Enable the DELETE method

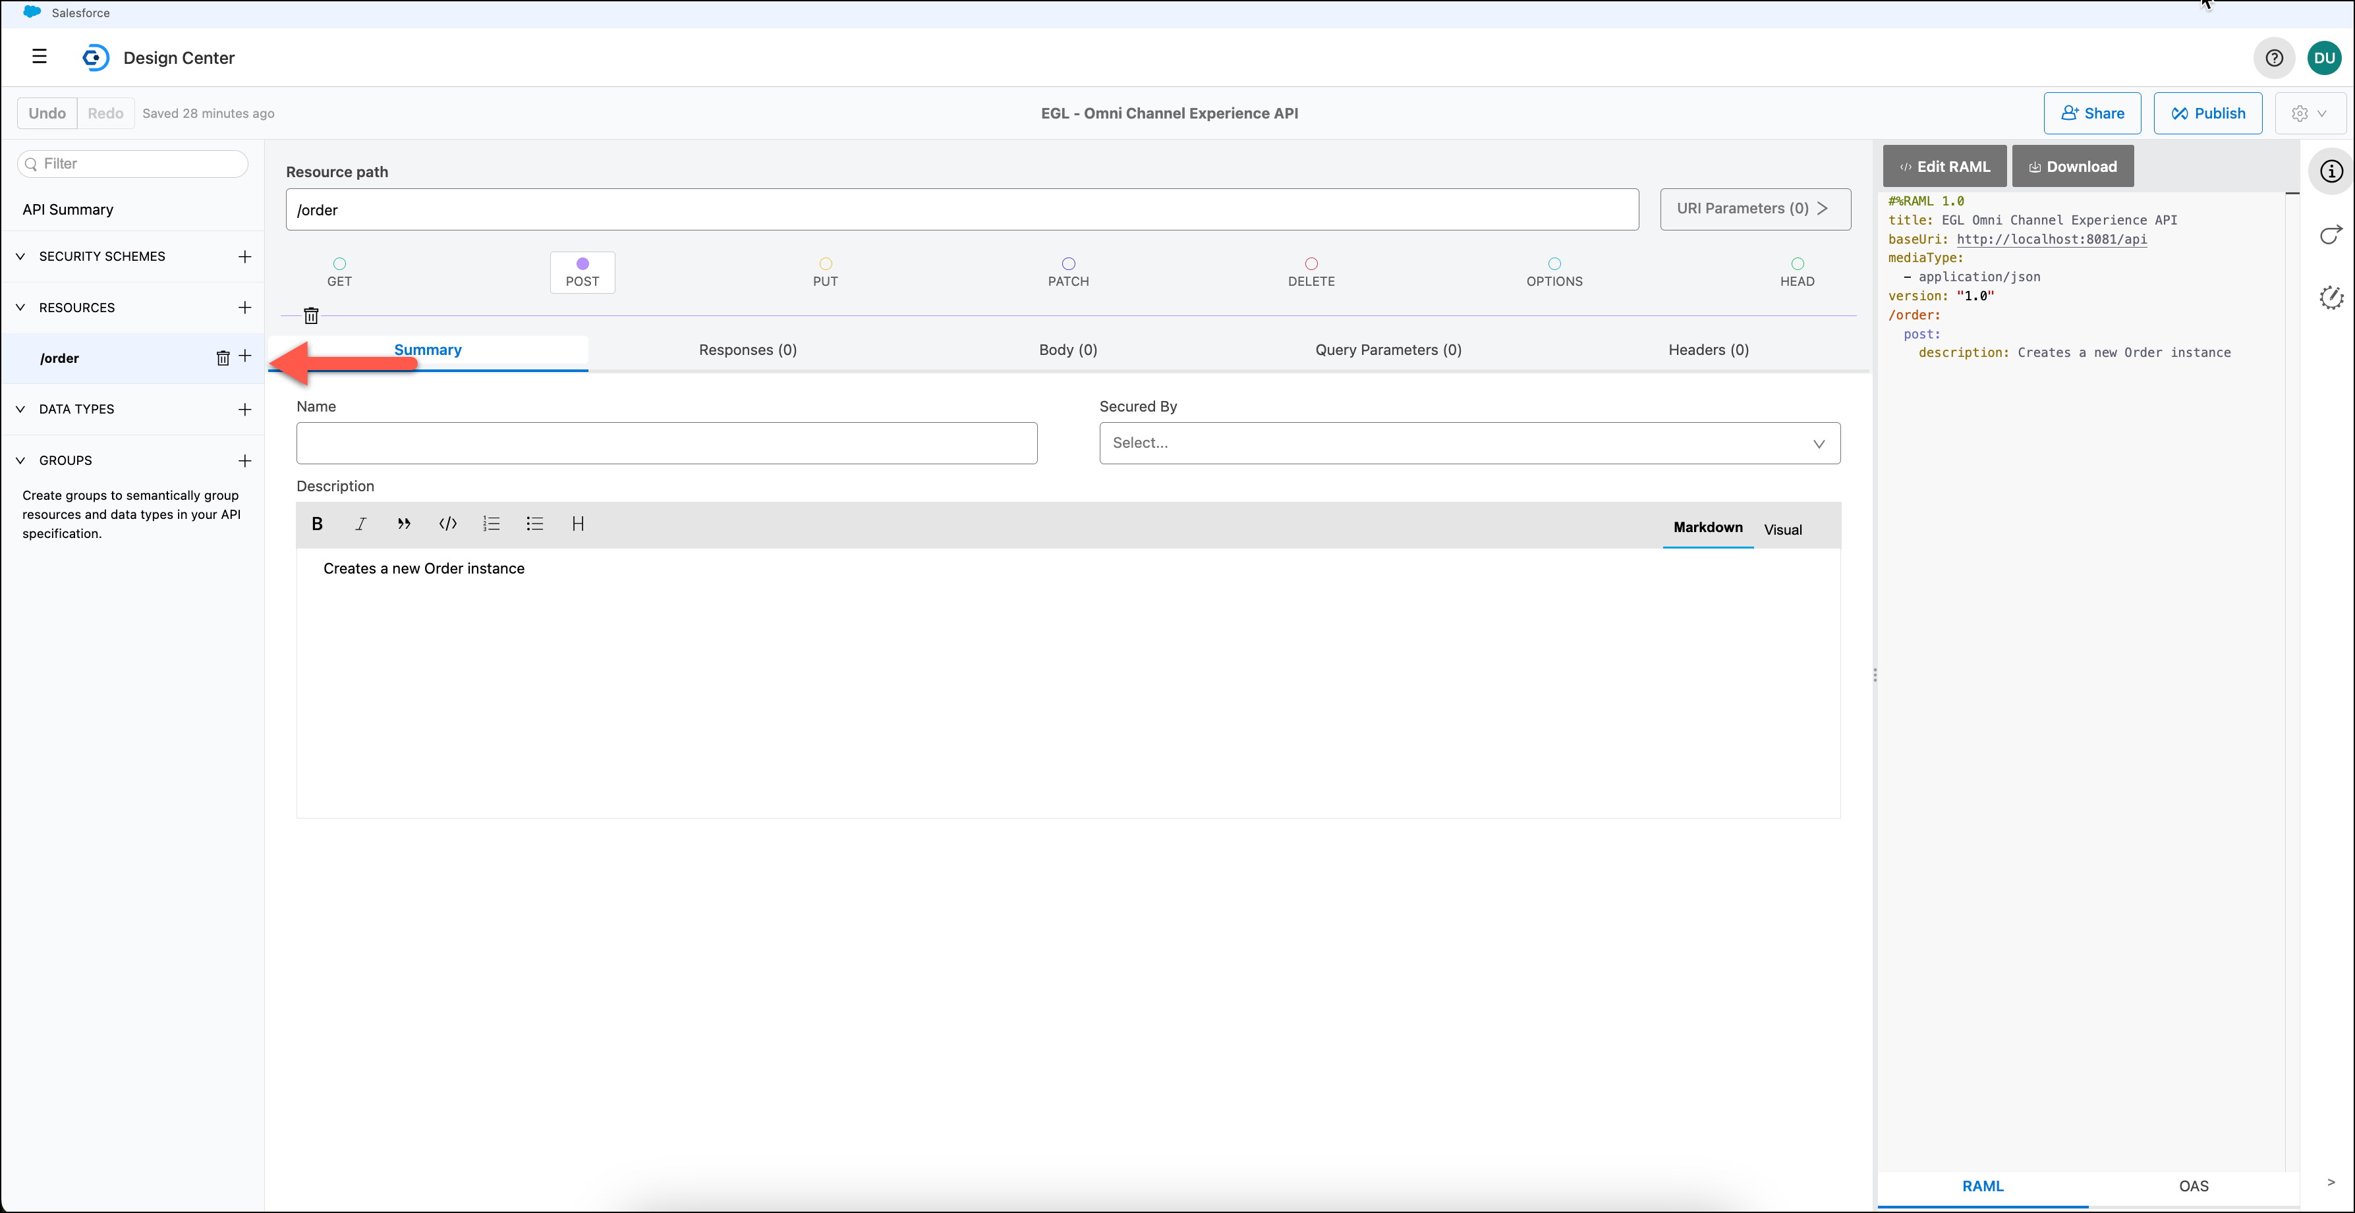click(1311, 271)
